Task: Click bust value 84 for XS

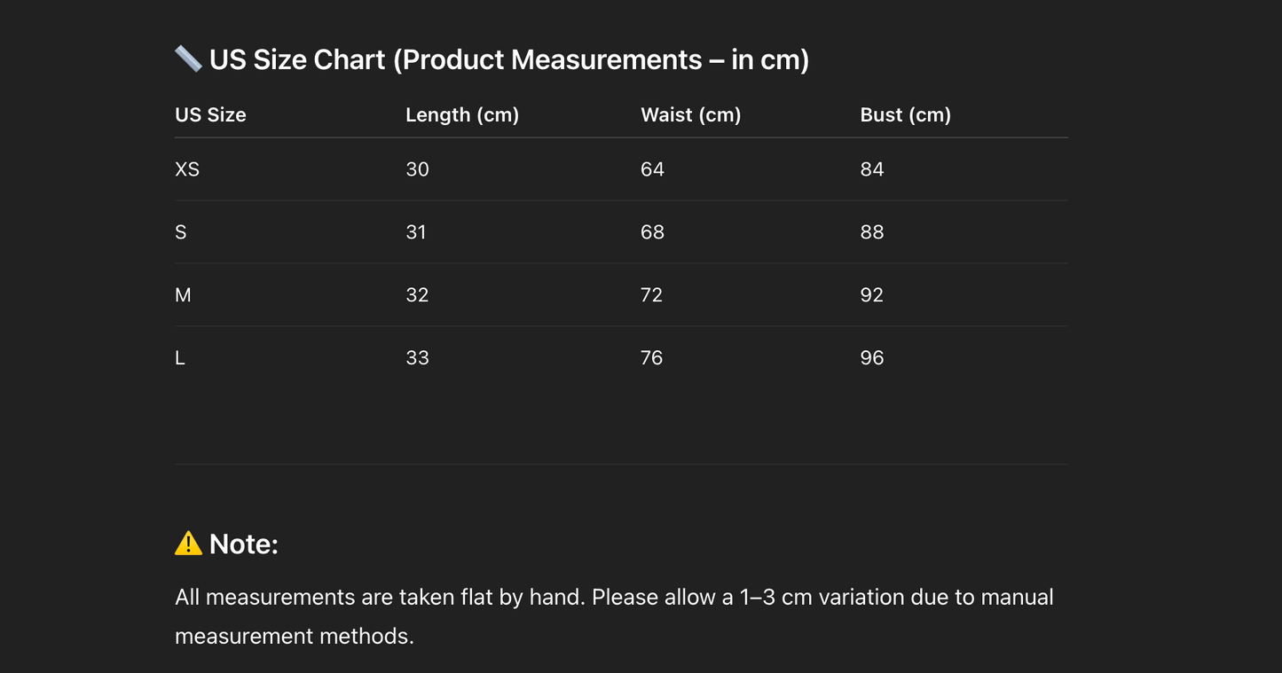Action: [872, 169]
